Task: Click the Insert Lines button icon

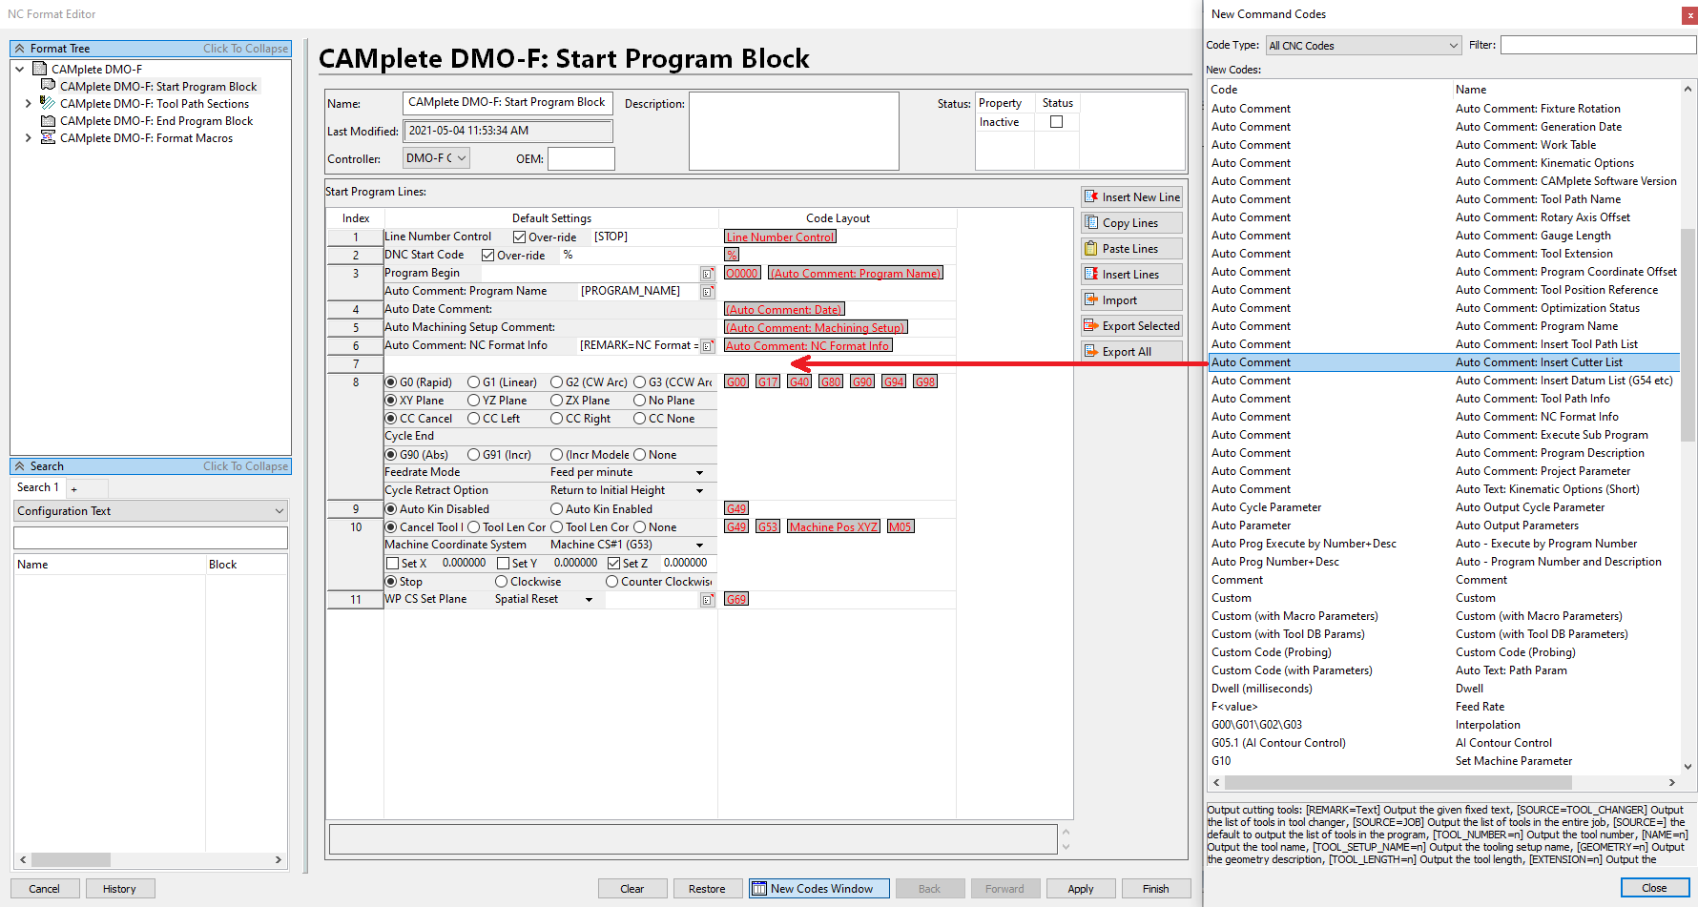Action: [x=1091, y=274]
